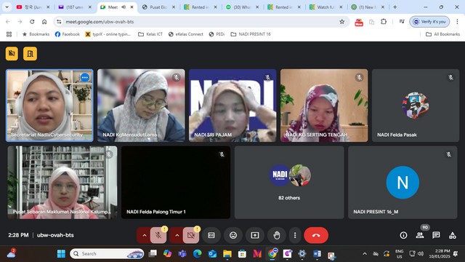Open the chat panel icon

(436, 235)
